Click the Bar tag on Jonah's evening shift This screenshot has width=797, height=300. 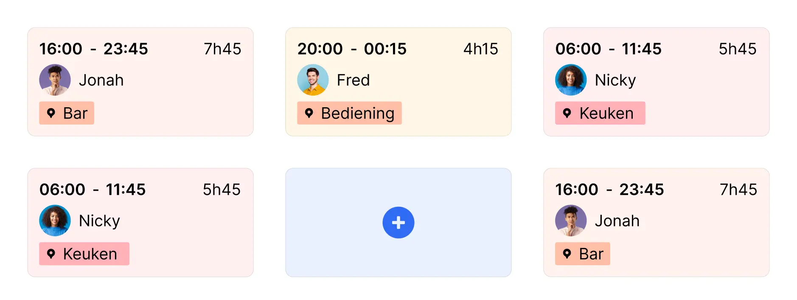(67, 113)
